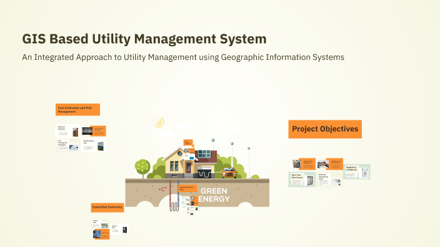Click the Real-Time Data Access slide
This screenshot has height=247, width=440.
pos(302,180)
